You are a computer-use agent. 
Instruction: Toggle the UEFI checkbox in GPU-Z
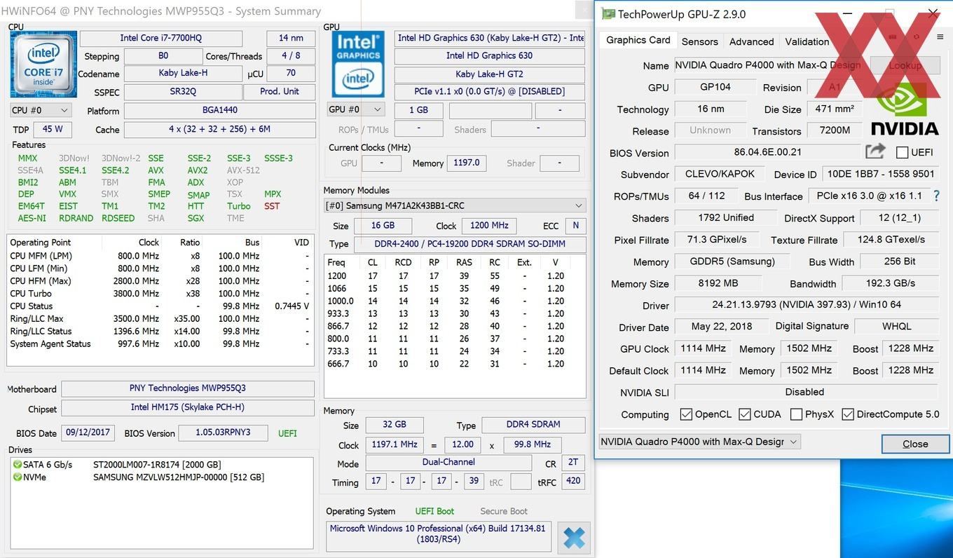pyautogui.click(x=903, y=153)
